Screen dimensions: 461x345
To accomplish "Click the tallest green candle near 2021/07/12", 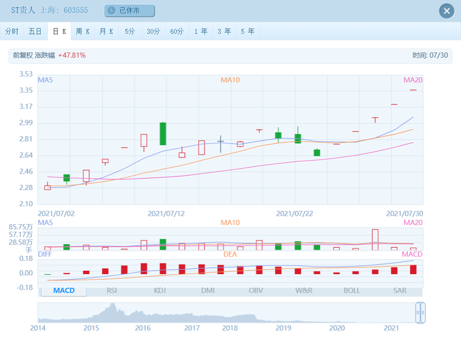I will (163, 134).
